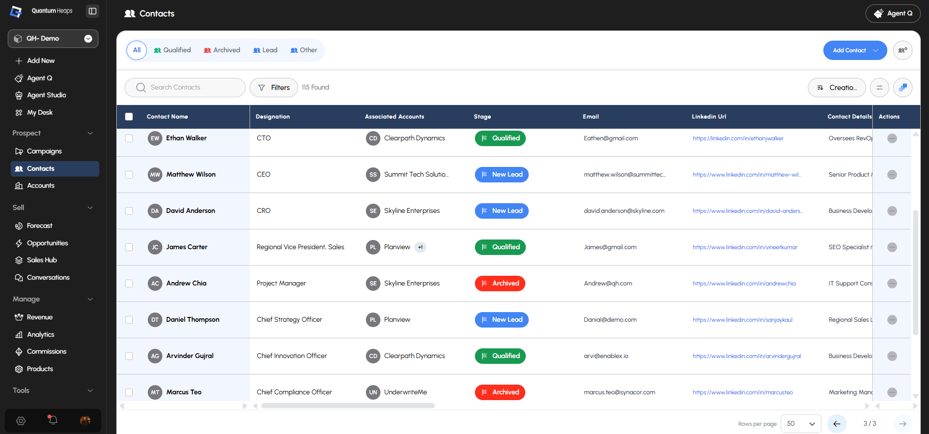Check the Andrew Chia row checkbox
This screenshot has width=929, height=434.
pyautogui.click(x=129, y=284)
